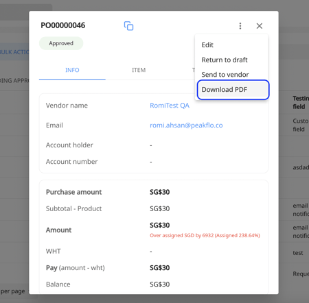Click the WHT label
The image size is (309, 303).
[53, 251]
